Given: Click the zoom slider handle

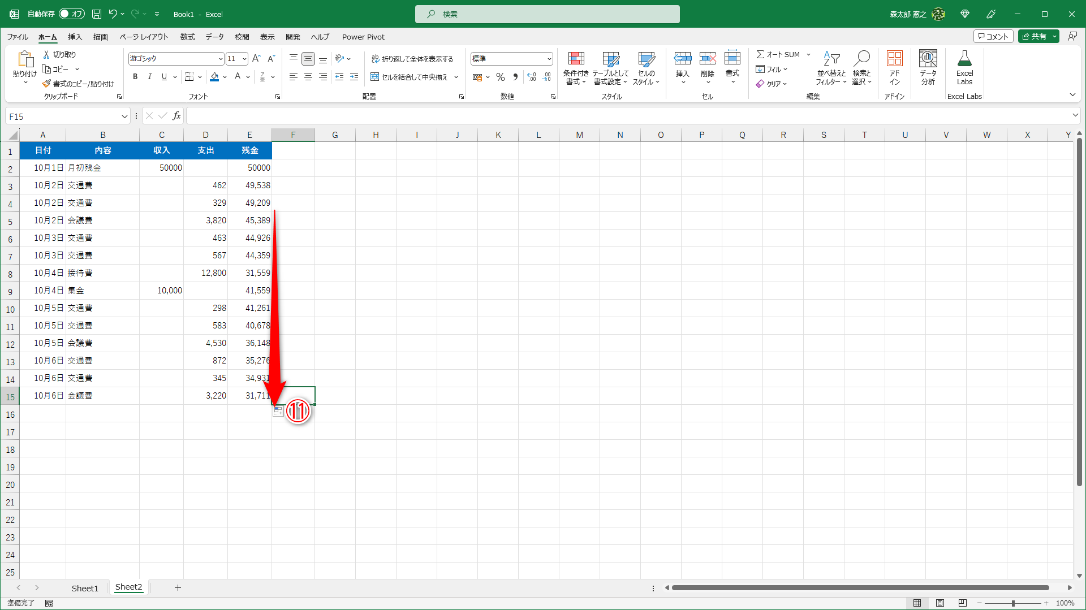Looking at the screenshot, I should 1013,603.
